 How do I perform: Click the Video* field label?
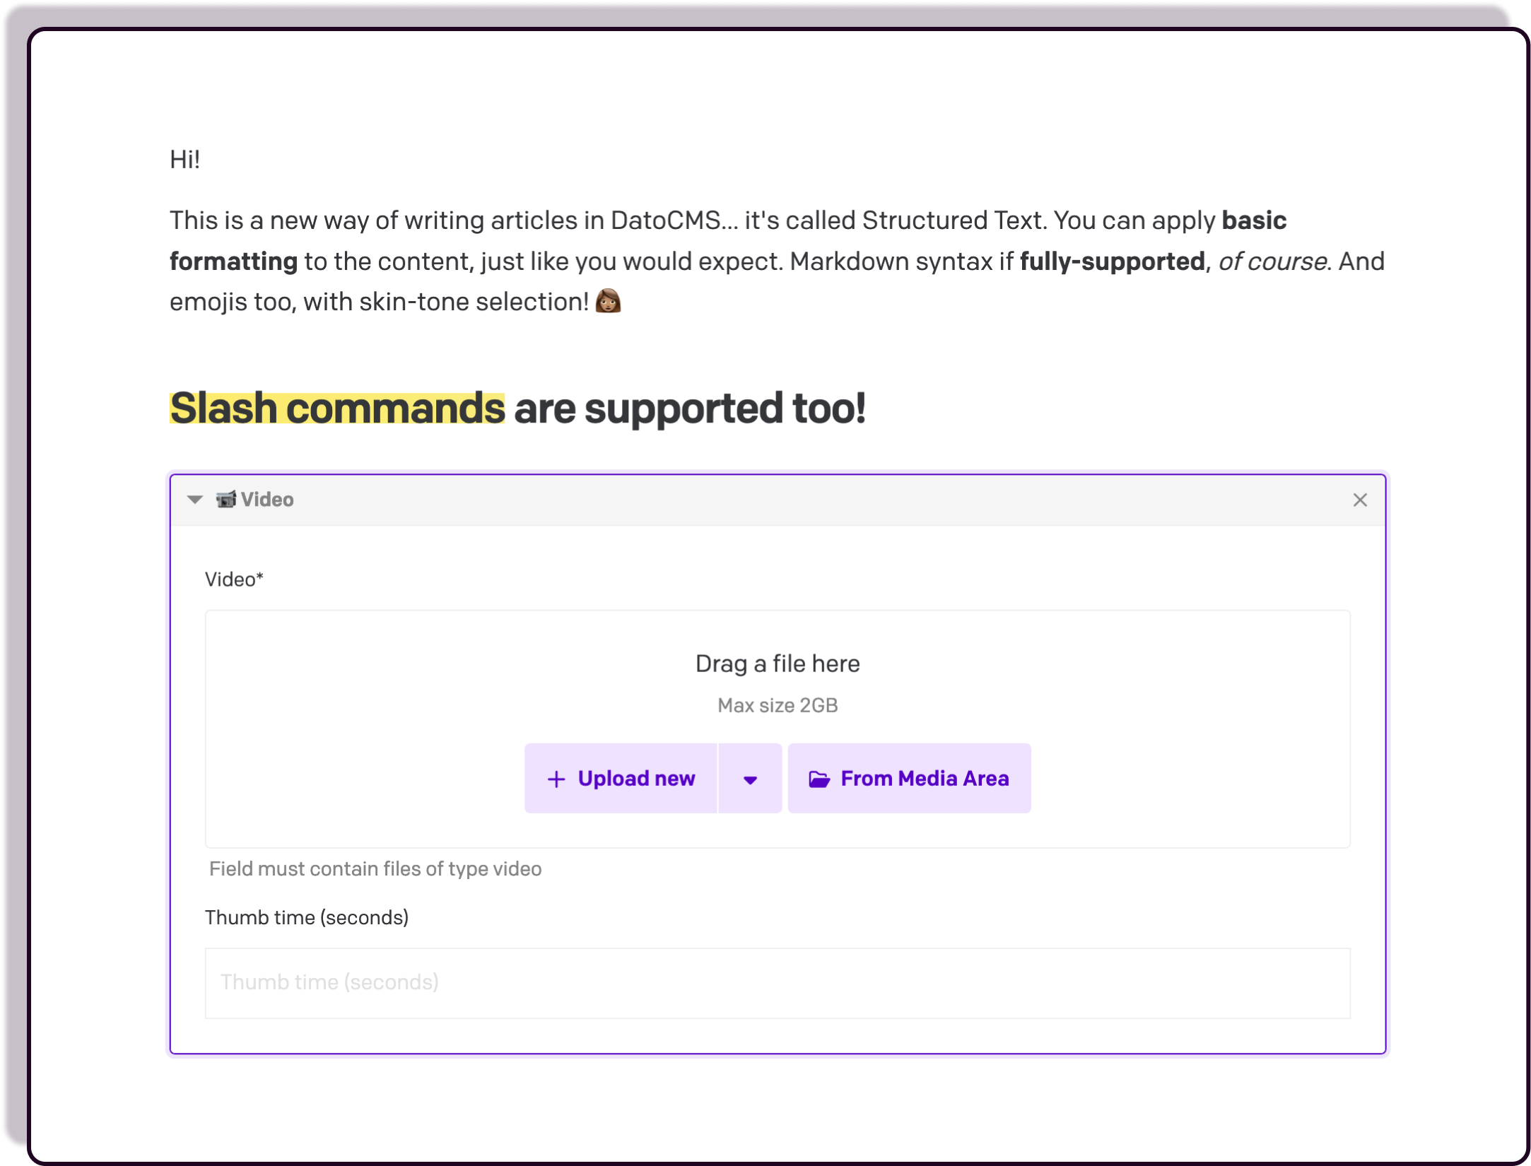(234, 579)
